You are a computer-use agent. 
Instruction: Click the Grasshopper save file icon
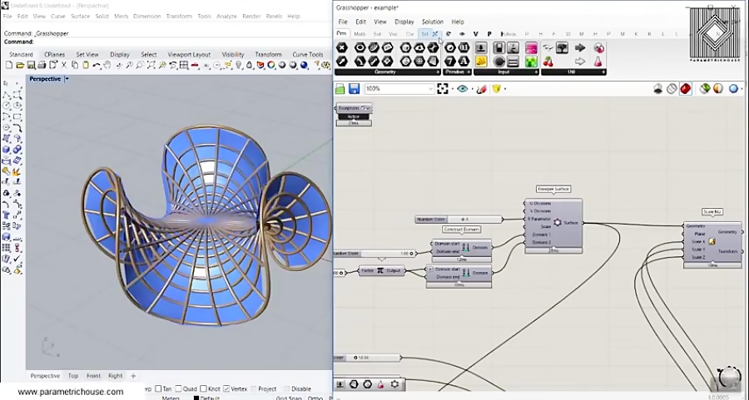click(x=354, y=88)
